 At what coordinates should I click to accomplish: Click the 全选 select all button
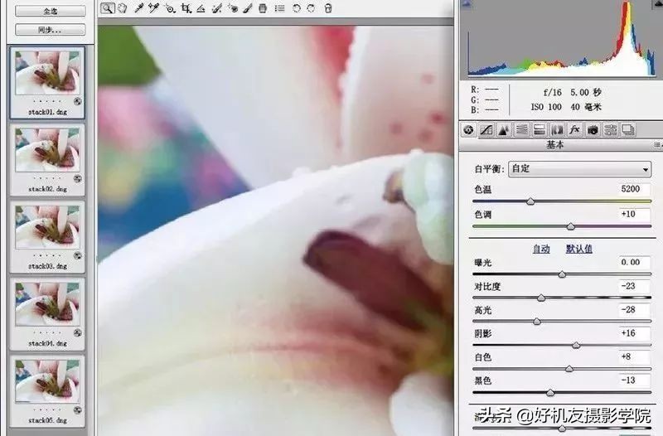[51, 12]
